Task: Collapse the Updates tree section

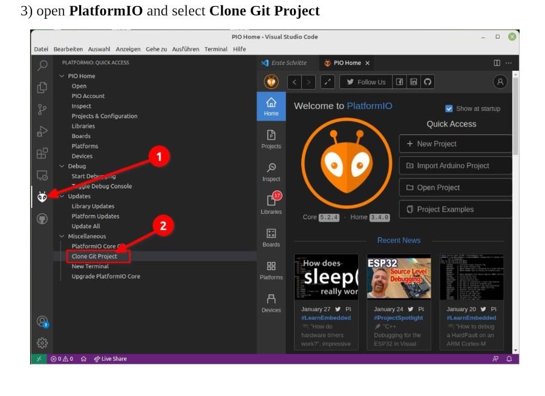Action: [62, 196]
